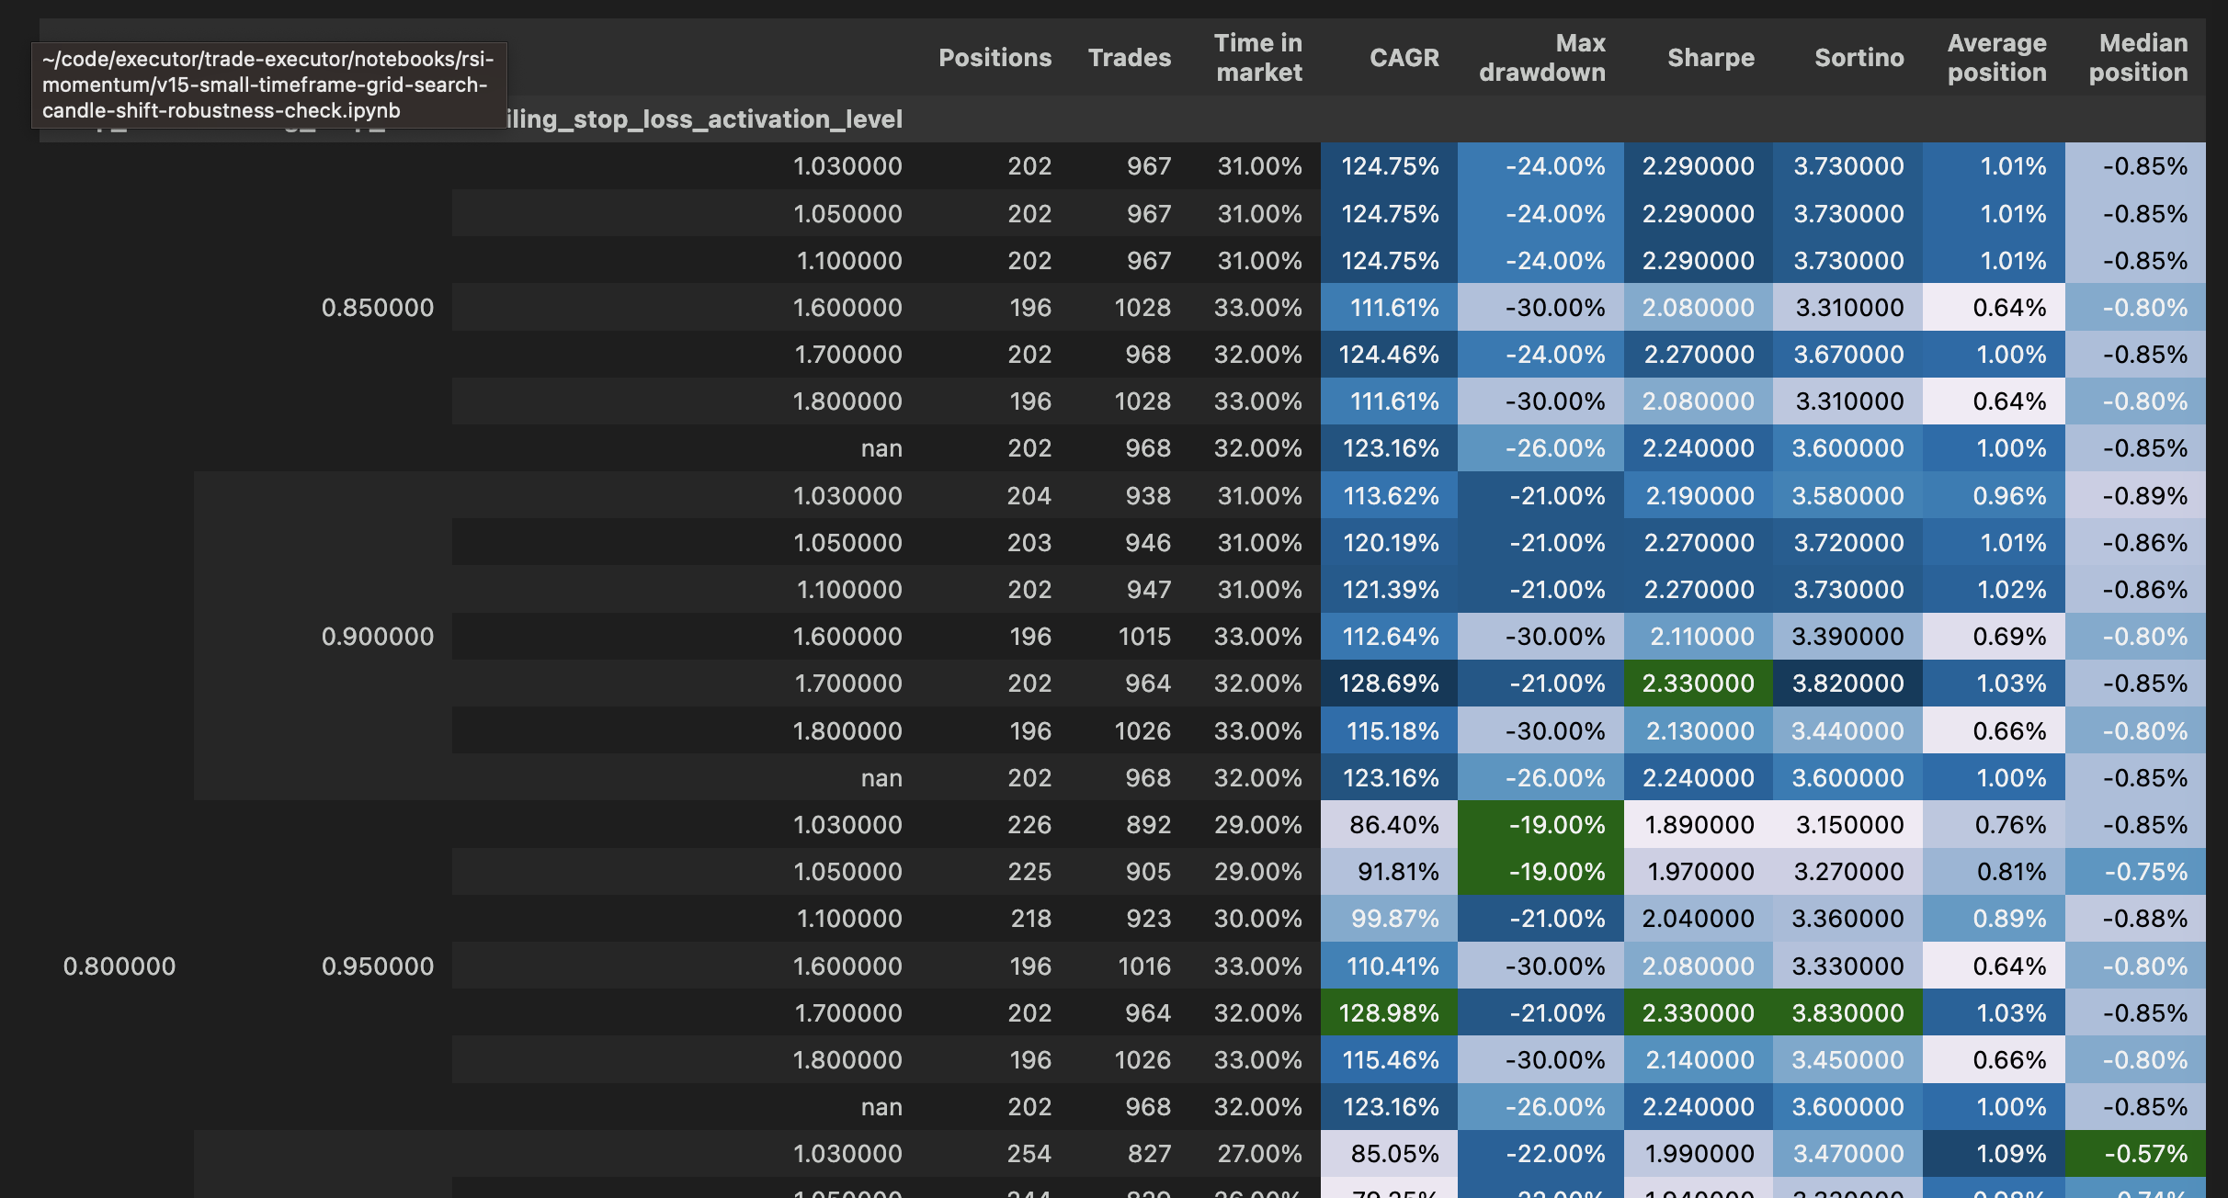Click the Median position header

pyautogui.click(x=2138, y=58)
